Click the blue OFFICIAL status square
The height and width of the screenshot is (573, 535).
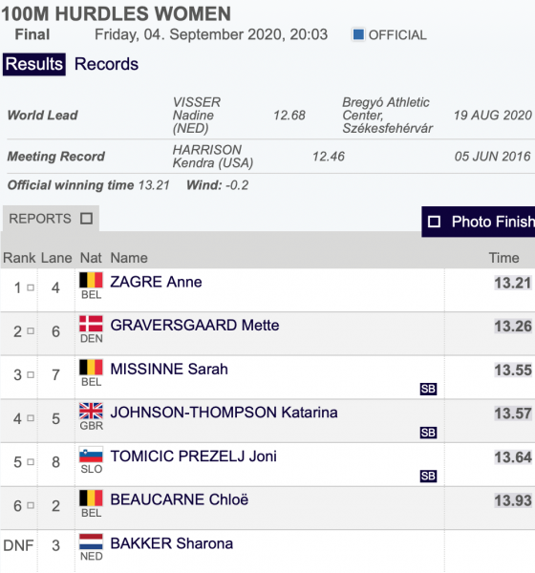point(358,34)
